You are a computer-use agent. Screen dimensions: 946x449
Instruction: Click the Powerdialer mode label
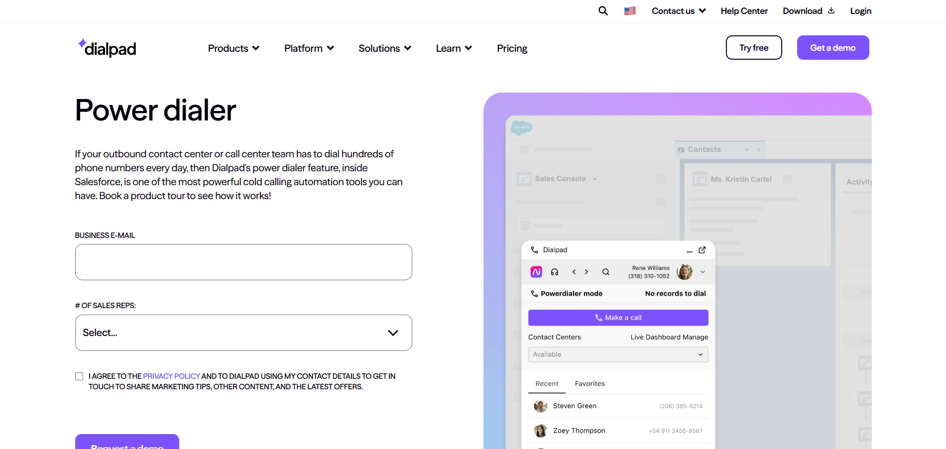(572, 294)
